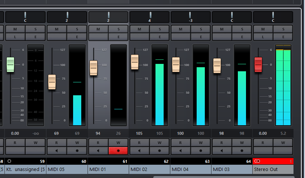The image size is (305, 178).
Task: Arm record enable on MIDI 04
Action: [201, 150]
